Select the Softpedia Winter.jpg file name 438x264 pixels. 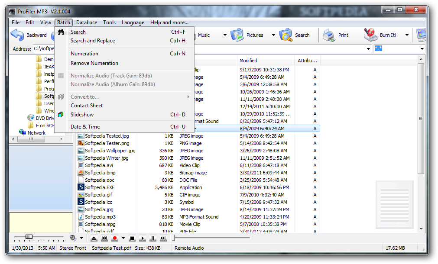(107, 158)
